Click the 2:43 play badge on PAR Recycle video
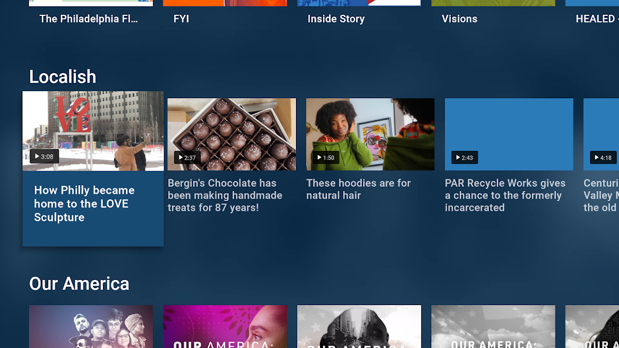This screenshot has width=619, height=348. [x=464, y=158]
